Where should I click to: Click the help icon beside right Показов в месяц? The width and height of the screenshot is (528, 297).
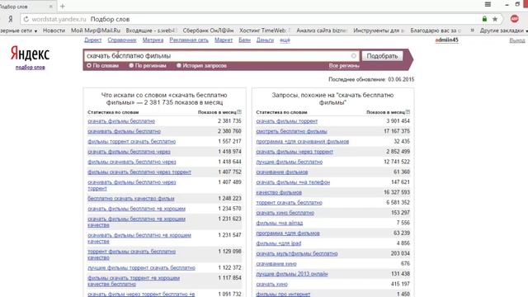[x=408, y=112]
